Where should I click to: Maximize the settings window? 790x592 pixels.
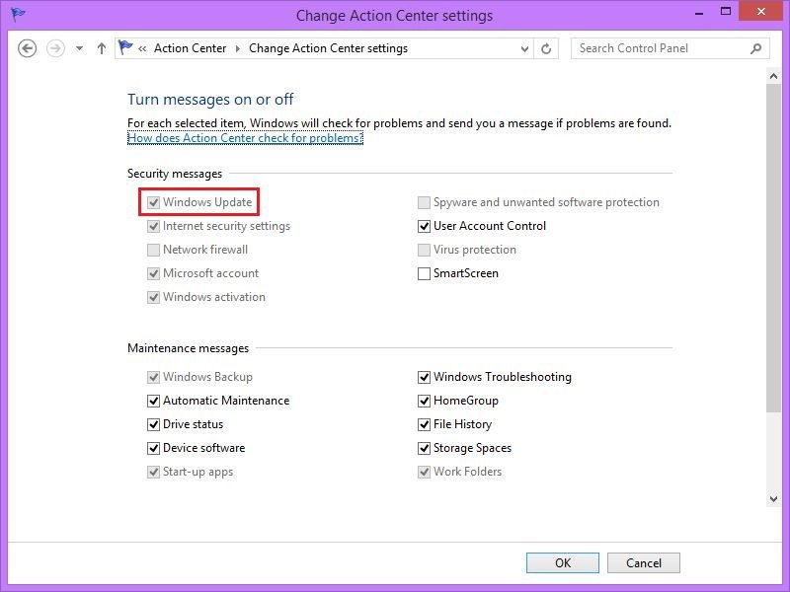pos(726,12)
